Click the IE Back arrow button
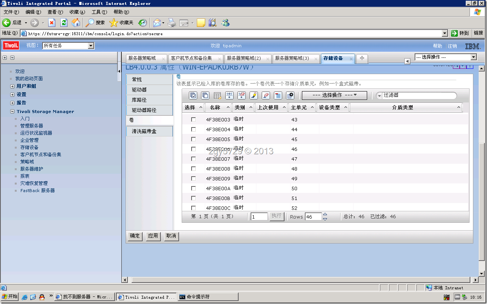Screen dimensions: 487x304 [6, 23]
